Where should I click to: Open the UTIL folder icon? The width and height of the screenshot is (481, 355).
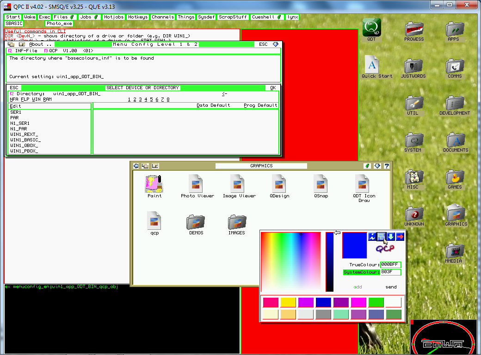coord(414,104)
